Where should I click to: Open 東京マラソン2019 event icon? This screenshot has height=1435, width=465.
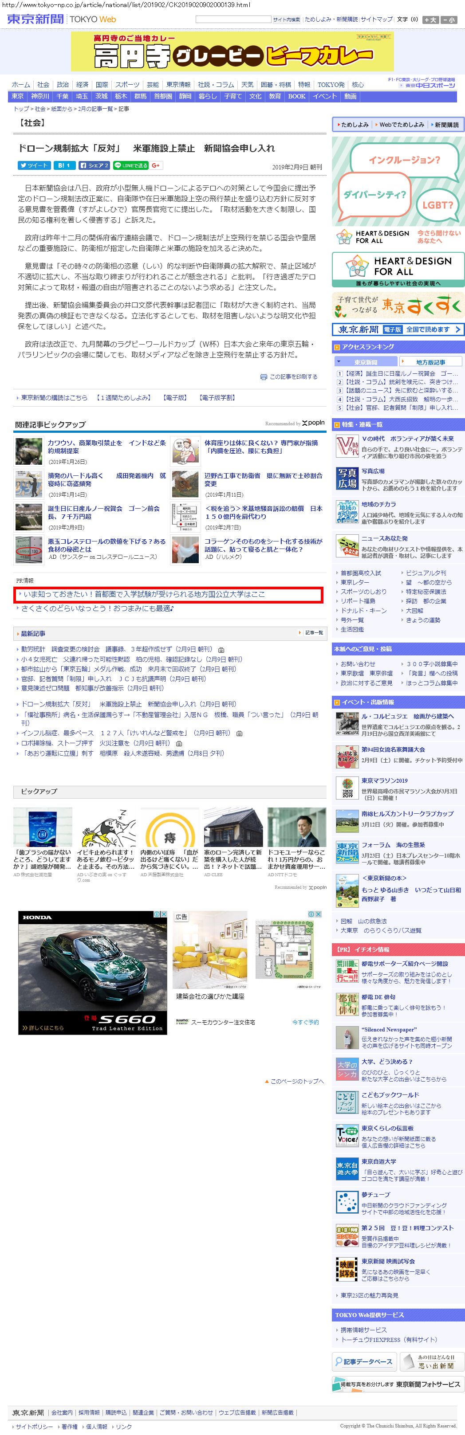347,788
